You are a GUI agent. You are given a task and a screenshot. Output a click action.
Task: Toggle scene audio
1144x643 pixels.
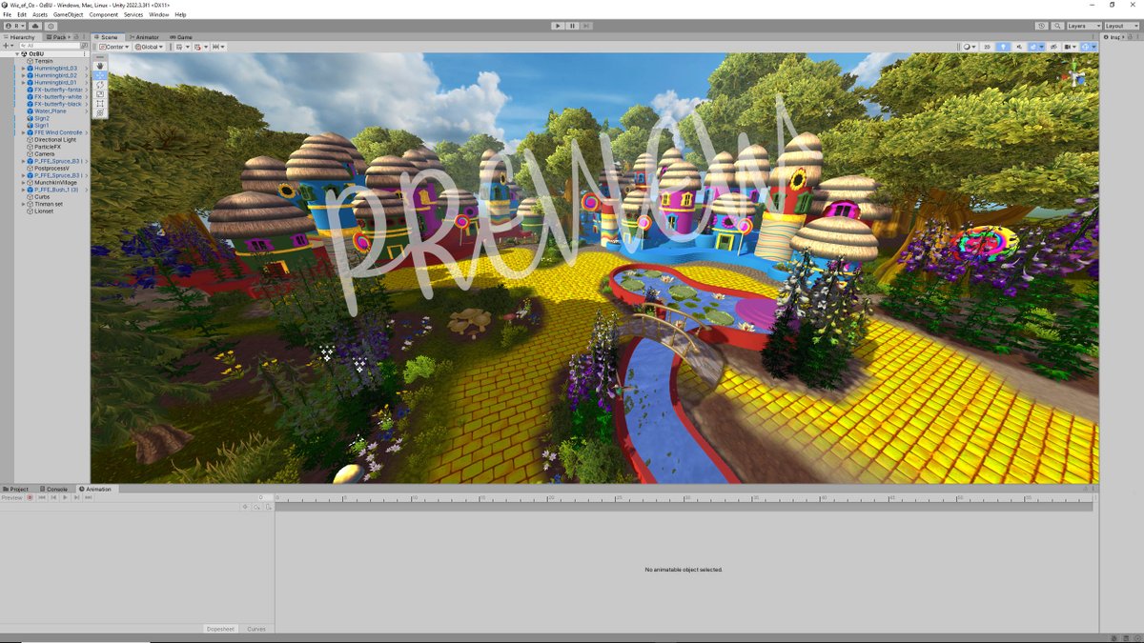1019,47
